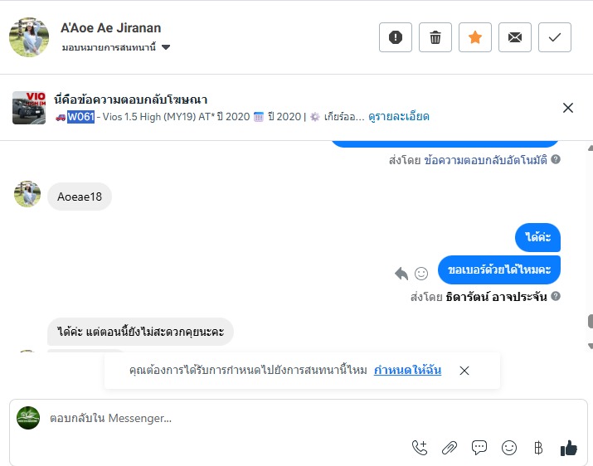Mark conversation as spam with exclamation icon
Viewport: 593px width, 466px height.
(396, 37)
